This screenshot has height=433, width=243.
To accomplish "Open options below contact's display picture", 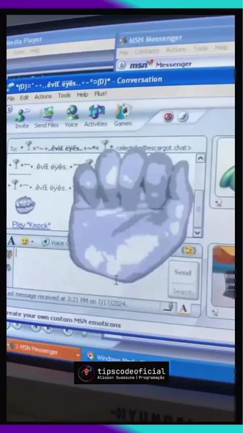I will coord(219,203).
